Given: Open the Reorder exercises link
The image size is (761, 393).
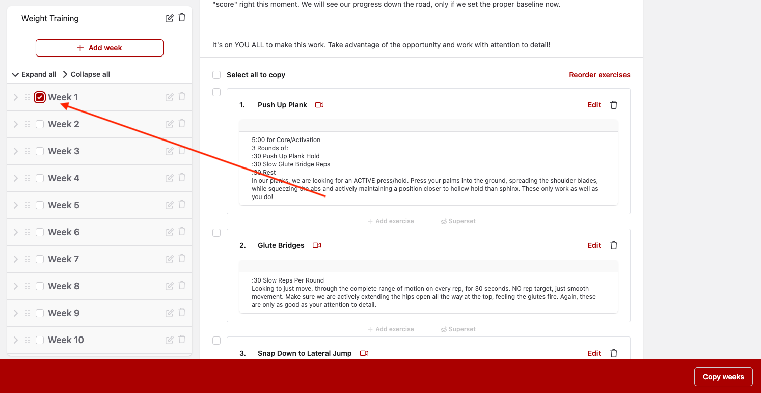Looking at the screenshot, I should tap(600, 75).
